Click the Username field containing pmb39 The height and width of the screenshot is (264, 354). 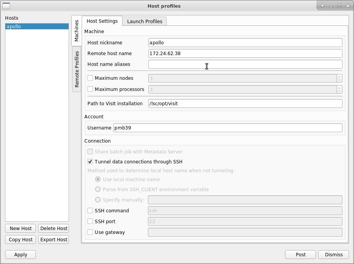click(x=227, y=128)
